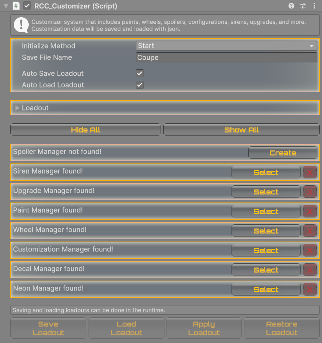Screen dimensions: 322x343
Task: Click the Save Loadout button
Action: pos(48,328)
